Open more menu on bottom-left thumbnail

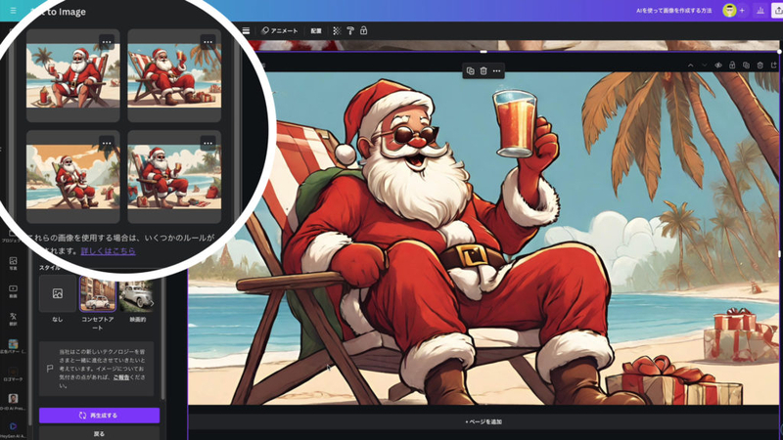[107, 143]
